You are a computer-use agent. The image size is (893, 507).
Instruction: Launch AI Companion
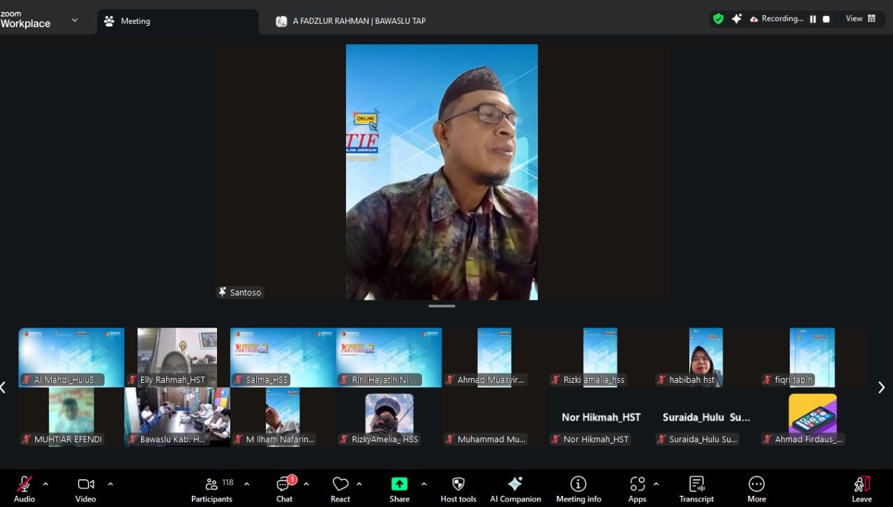point(515,489)
